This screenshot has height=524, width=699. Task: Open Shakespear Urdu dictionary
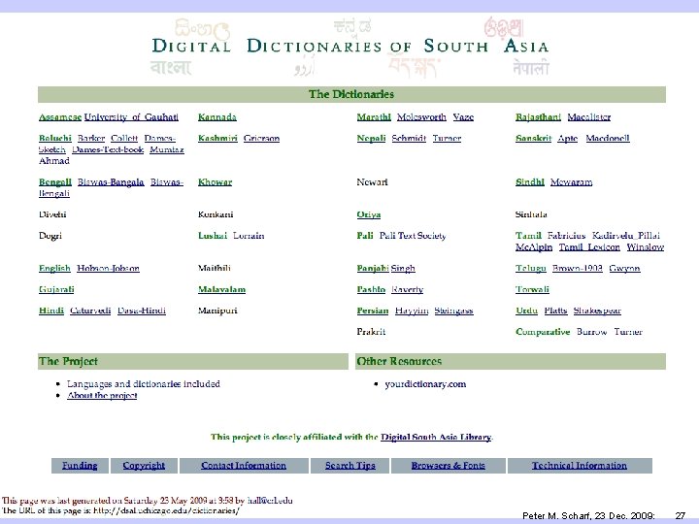[597, 311]
